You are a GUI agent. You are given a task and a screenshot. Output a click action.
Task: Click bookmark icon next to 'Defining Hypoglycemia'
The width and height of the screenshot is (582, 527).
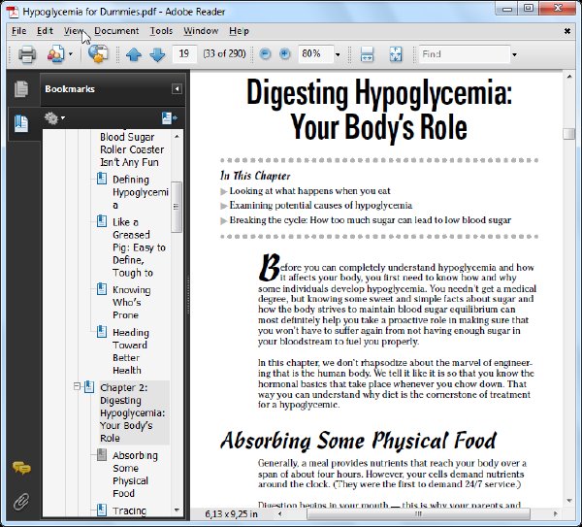click(102, 179)
